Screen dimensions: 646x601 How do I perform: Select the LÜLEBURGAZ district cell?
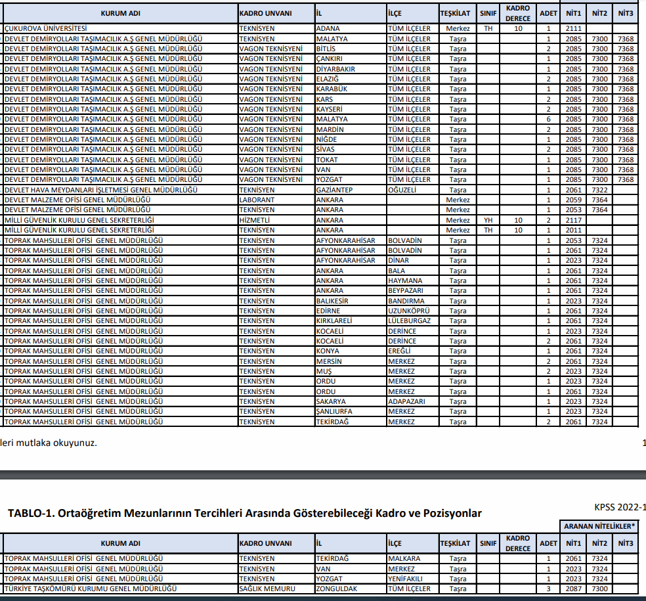(x=413, y=321)
